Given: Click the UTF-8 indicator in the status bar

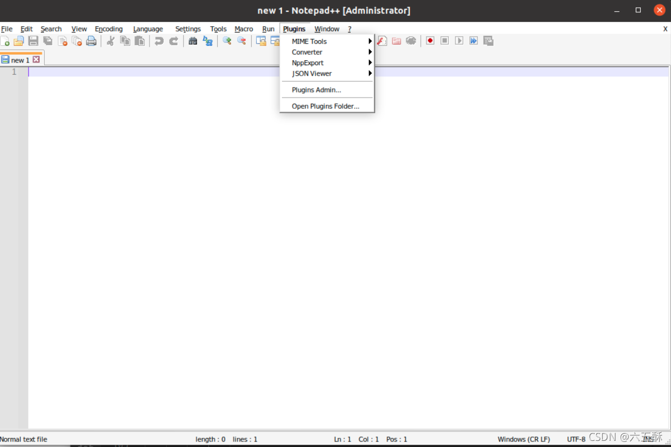Looking at the screenshot, I should pyautogui.click(x=576, y=439).
